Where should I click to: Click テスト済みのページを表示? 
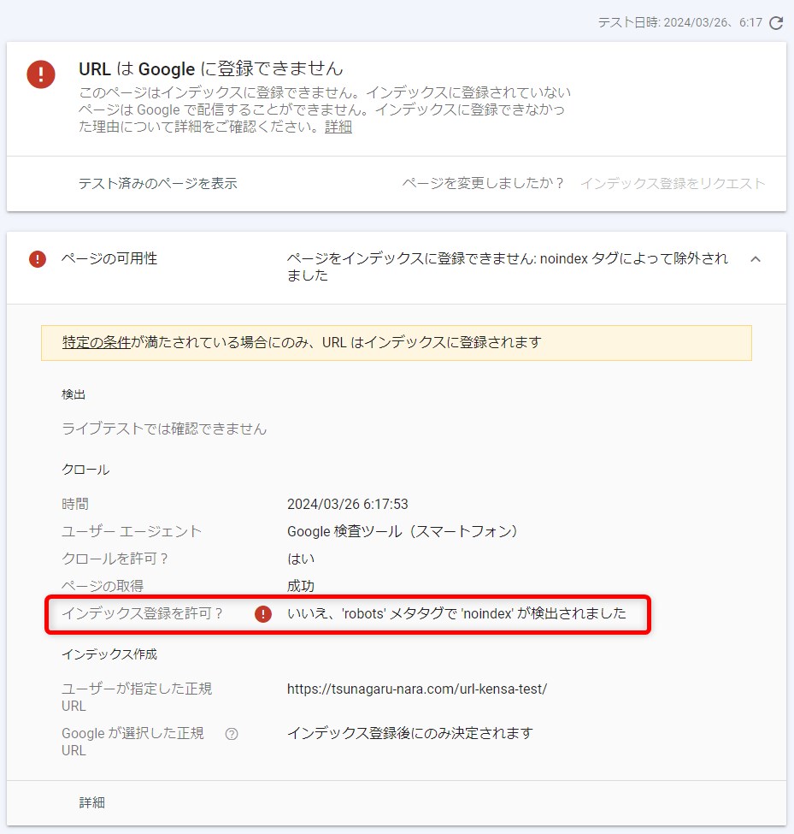pyautogui.click(x=158, y=183)
